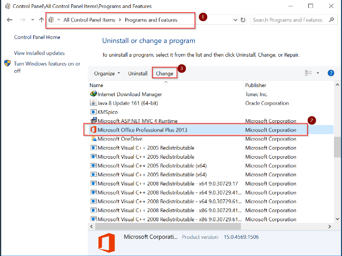Viewport: 342px width, 256px height.
Task: Select Visual C++ 2008 x86 9.0.30729.41 entry
Action: pyautogui.click(x=170, y=211)
